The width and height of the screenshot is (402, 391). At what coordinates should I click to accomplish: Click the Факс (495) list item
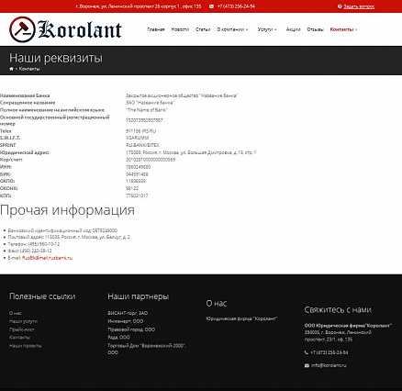click(x=29, y=251)
